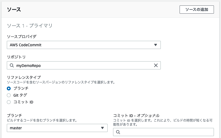This screenshot has width=221, height=138.
Task: Select the Git タグ radio button
Action: pos(9,95)
